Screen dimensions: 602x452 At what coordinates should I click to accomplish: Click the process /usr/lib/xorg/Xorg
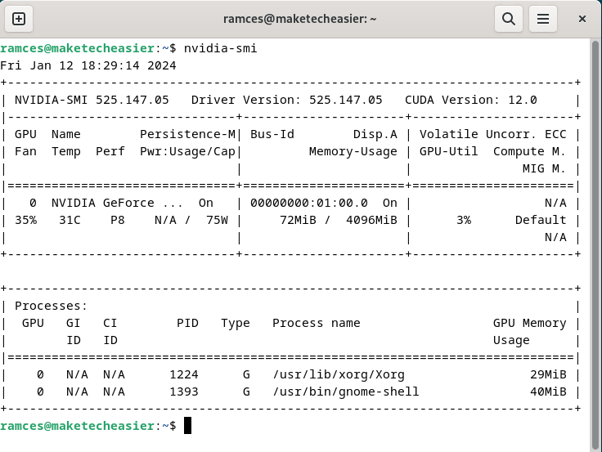coord(339,375)
